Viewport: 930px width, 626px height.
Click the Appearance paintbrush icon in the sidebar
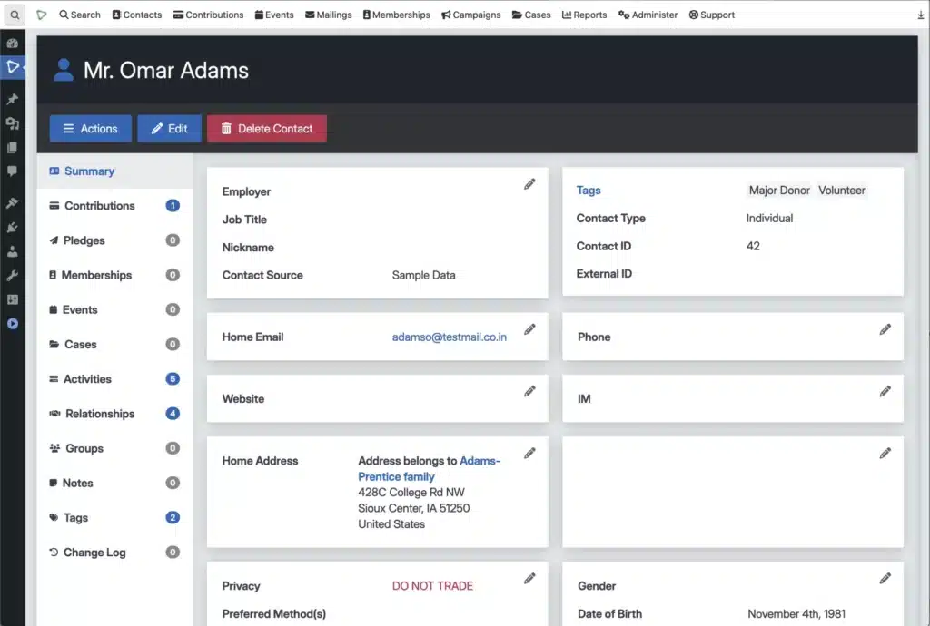click(14, 201)
